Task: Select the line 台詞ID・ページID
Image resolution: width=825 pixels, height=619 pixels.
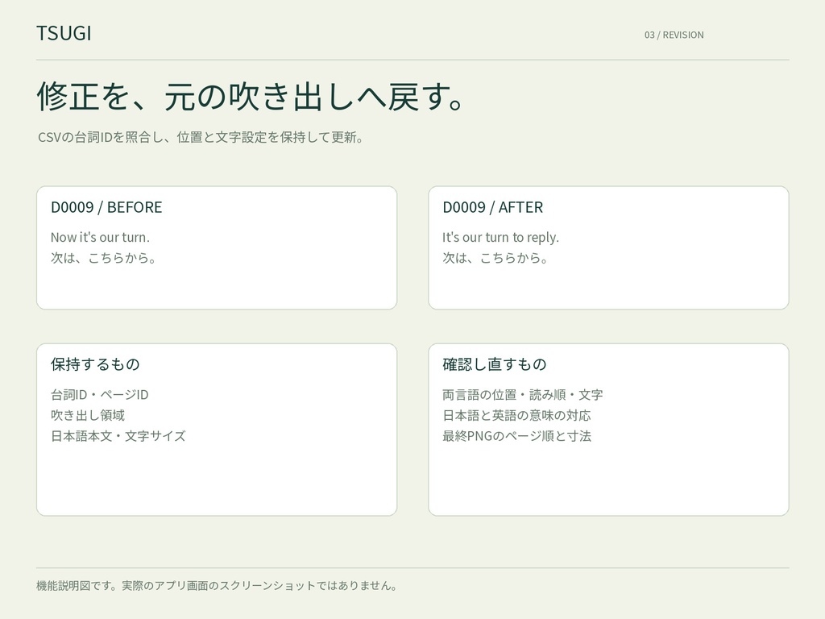Action: pyautogui.click(x=99, y=395)
